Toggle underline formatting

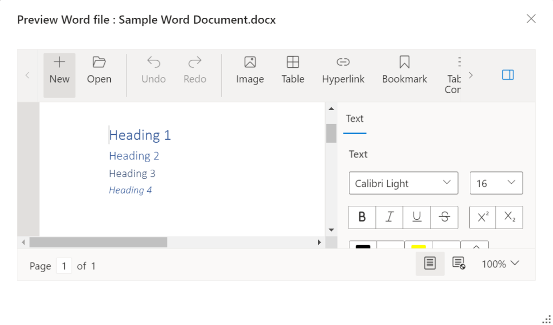pos(416,217)
